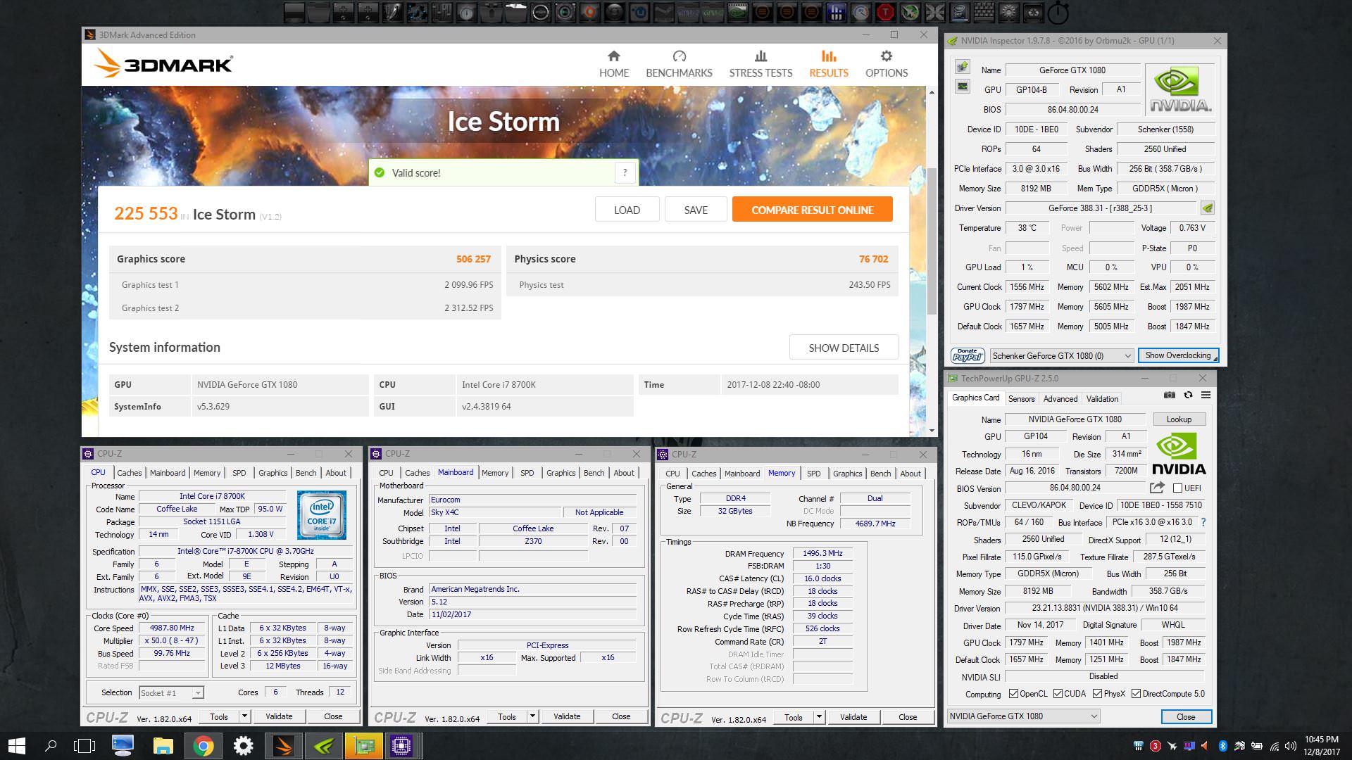Click the valid score help question mark
The width and height of the screenshot is (1352, 760).
coord(625,172)
